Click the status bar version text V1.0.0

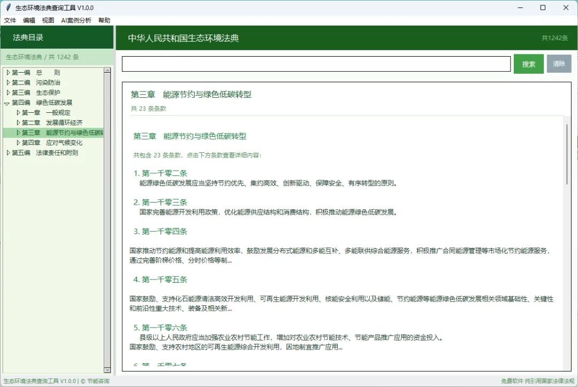68,381
